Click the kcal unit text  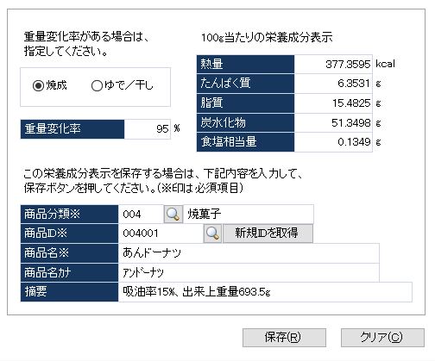tap(385, 64)
